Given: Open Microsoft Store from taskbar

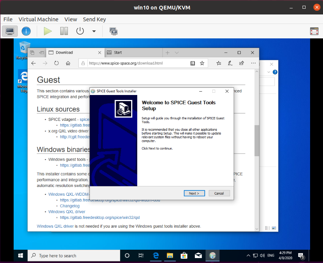Looking at the screenshot, I should 184,255.
